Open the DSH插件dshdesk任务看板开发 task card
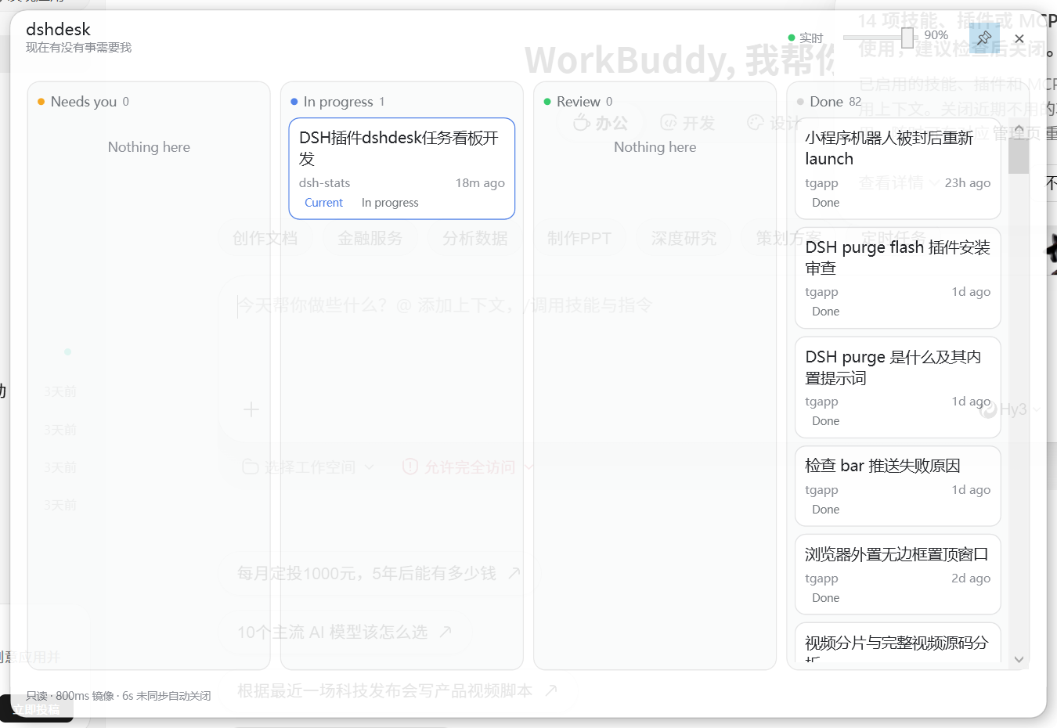Image resolution: width=1057 pixels, height=728 pixels. coord(402,168)
